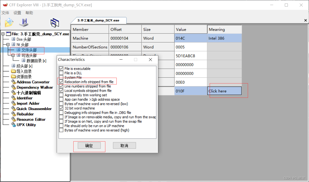
Task: Check If Image is on removable media
Action: (61, 117)
